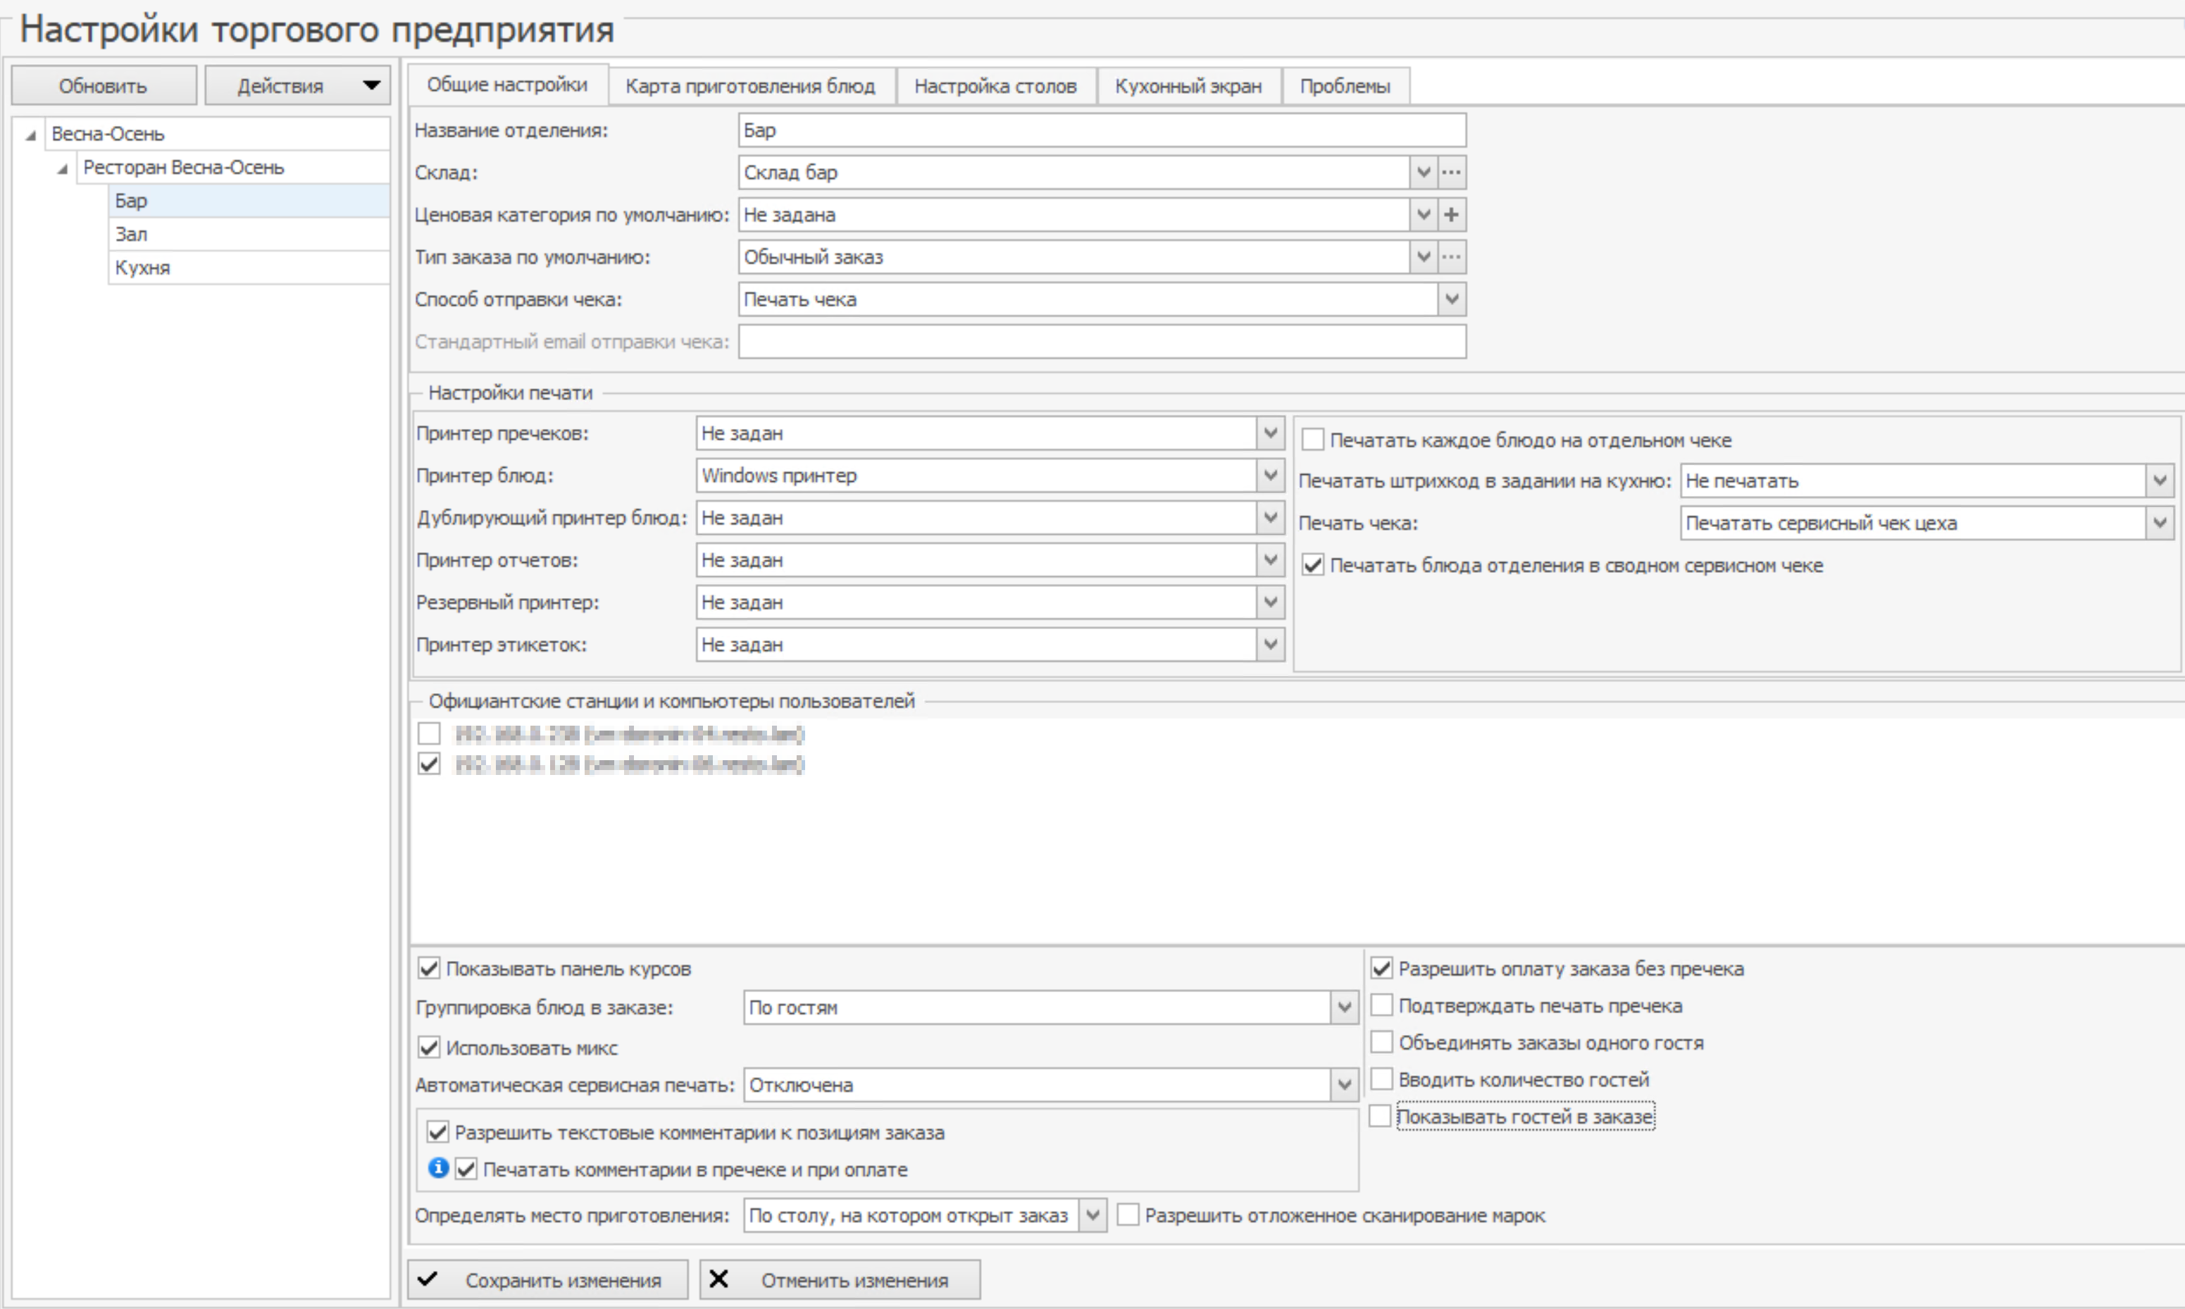
Task: Open the Кухонный экран tab
Action: coord(1188,87)
